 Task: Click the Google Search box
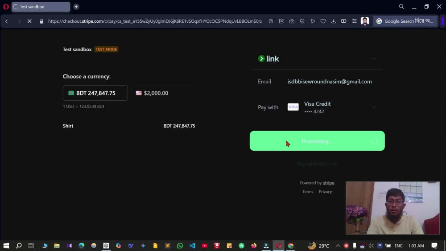(405, 21)
